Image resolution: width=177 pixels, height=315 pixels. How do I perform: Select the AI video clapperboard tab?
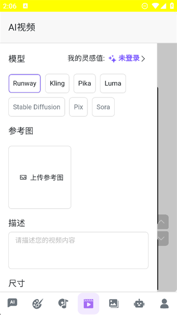point(88,303)
